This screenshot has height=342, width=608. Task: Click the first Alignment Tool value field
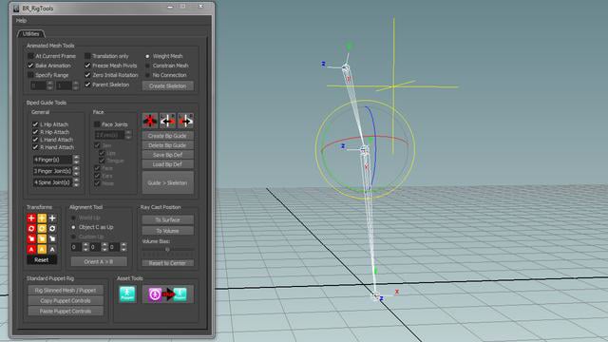click(x=76, y=247)
